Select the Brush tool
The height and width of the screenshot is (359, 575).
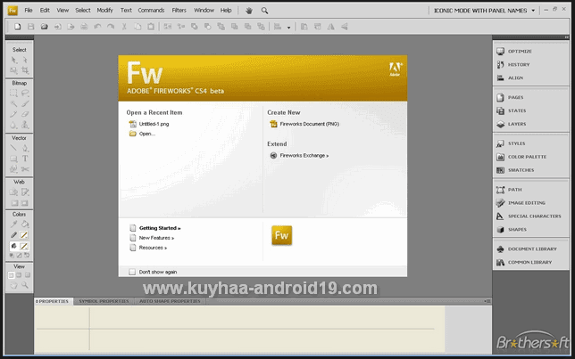click(x=25, y=104)
